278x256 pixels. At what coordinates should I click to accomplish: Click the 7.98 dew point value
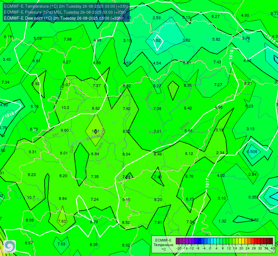tap(68, 39)
